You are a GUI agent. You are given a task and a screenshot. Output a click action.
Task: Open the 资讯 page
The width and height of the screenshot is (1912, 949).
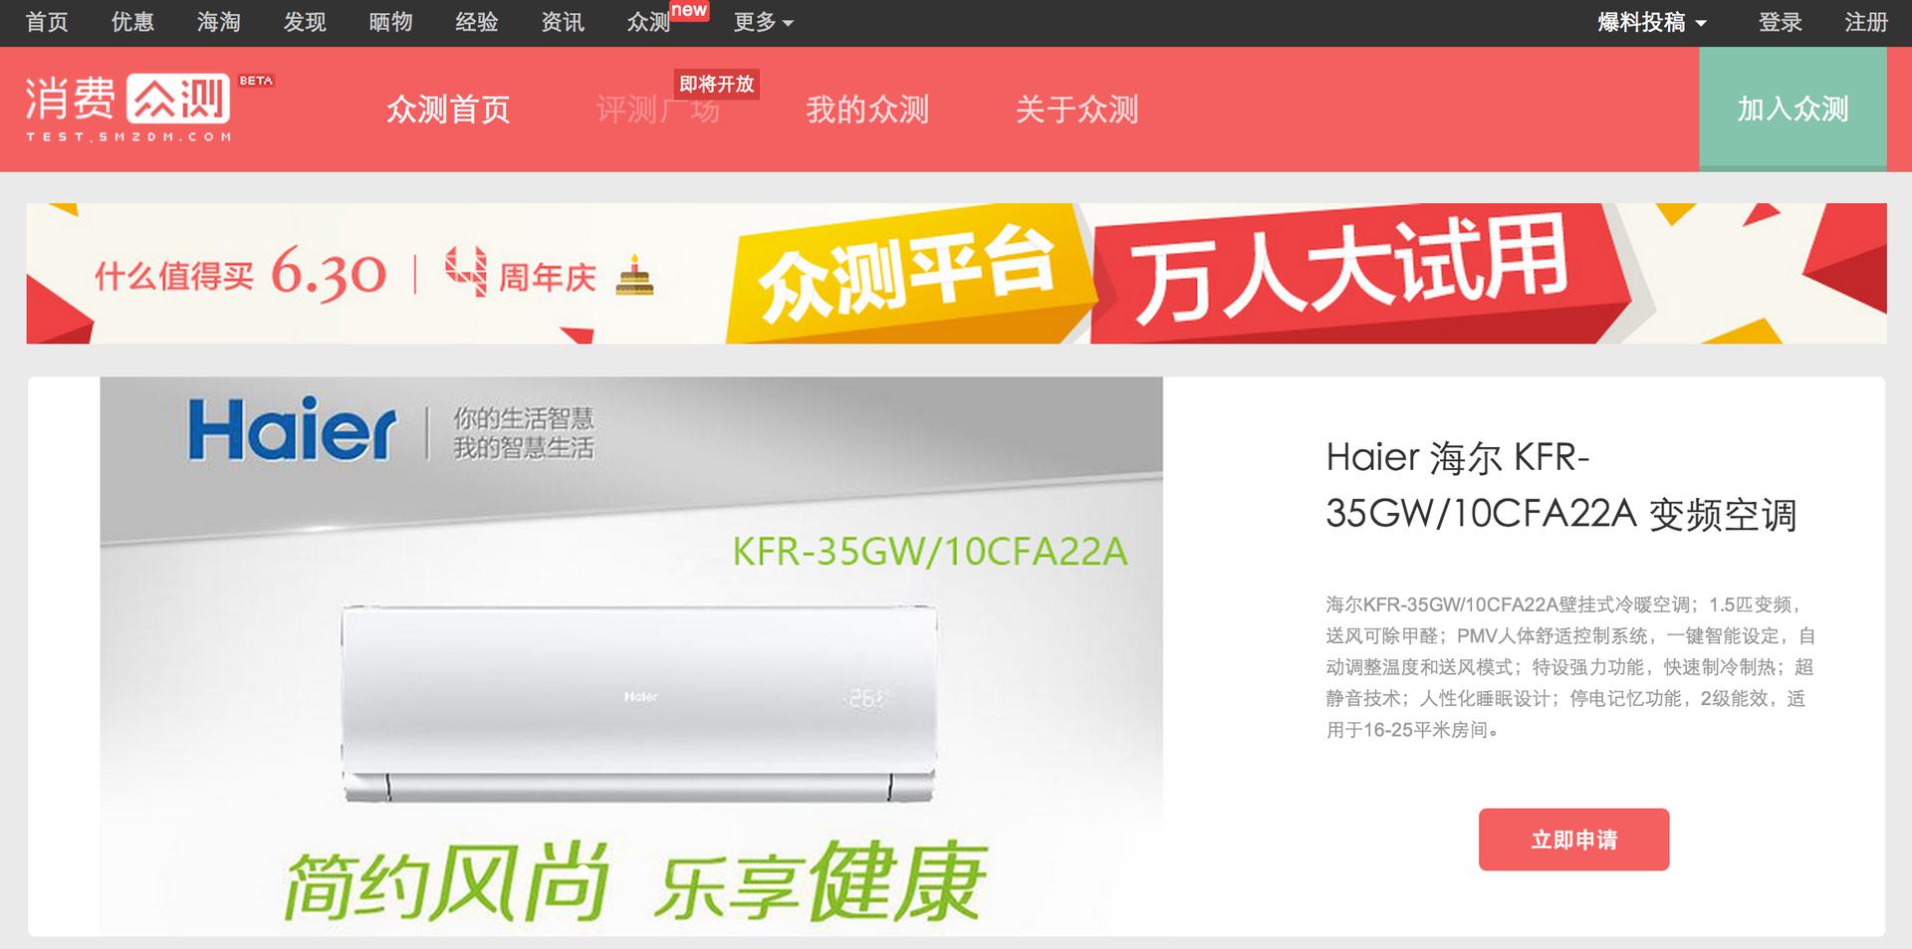(x=562, y=22)
